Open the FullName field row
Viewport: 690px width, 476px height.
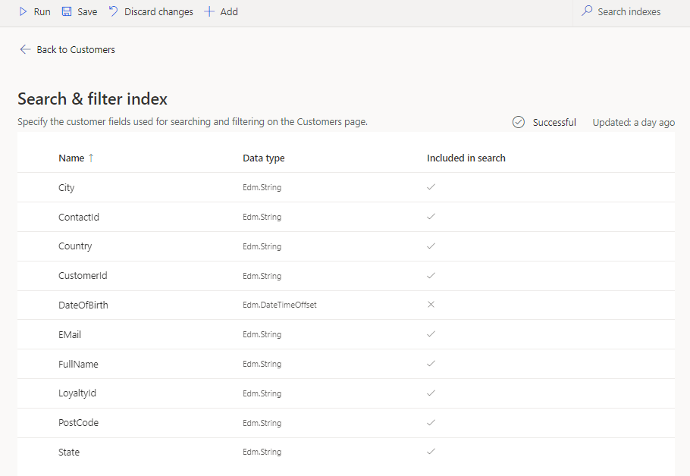(x=78, y=364)
